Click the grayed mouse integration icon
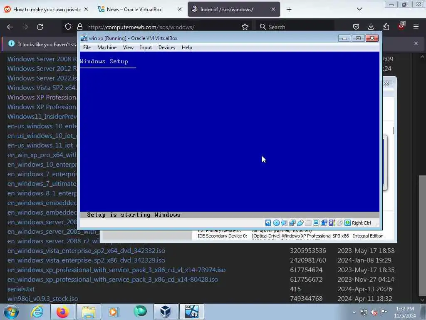The width and height of the screenshot is (426, 320). [340, 223]
